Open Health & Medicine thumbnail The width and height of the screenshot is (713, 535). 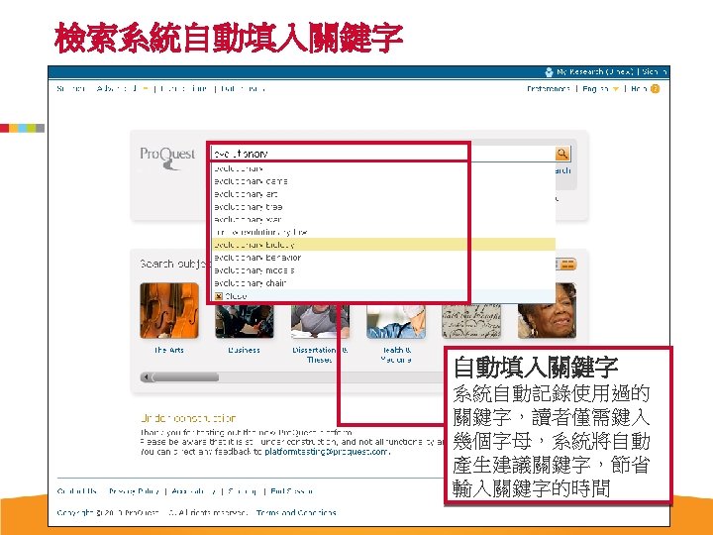(x=396, y=321)
